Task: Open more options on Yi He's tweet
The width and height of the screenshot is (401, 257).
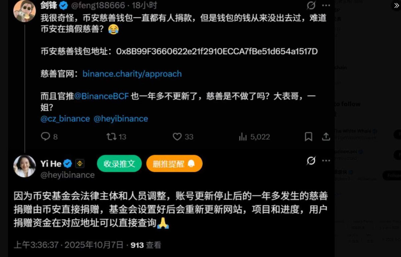Action: coord(326,161)
